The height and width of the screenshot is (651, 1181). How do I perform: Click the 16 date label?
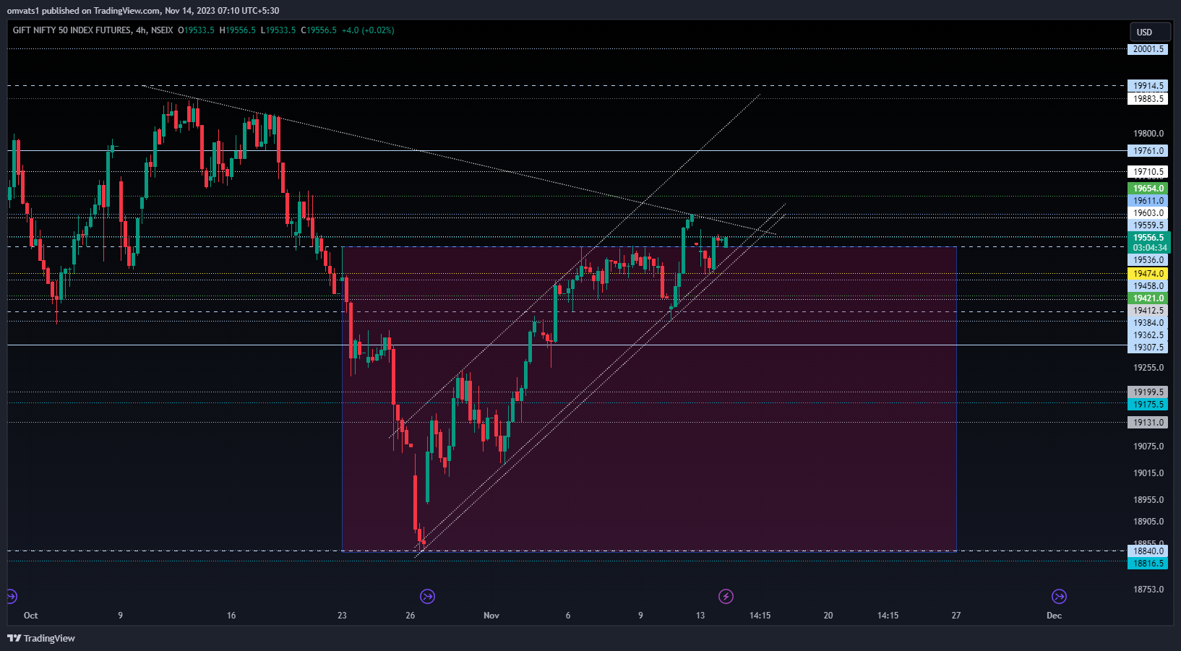click(231, 616)
